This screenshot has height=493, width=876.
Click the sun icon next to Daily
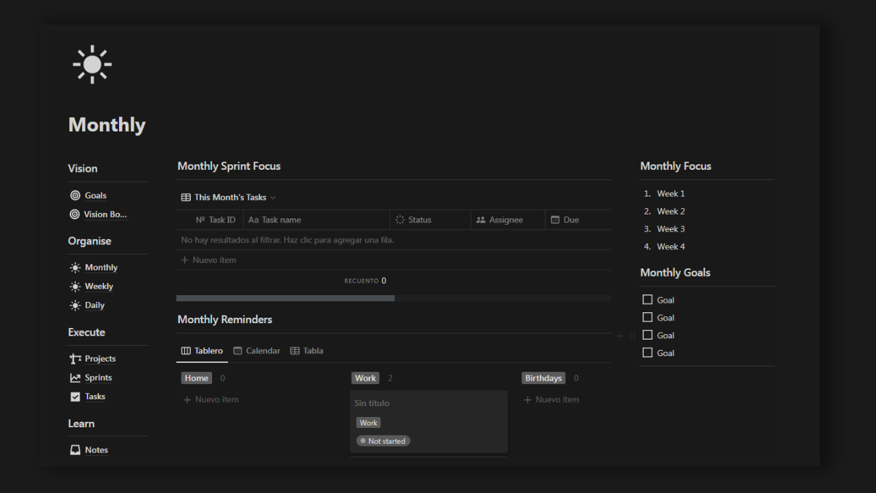75,305
